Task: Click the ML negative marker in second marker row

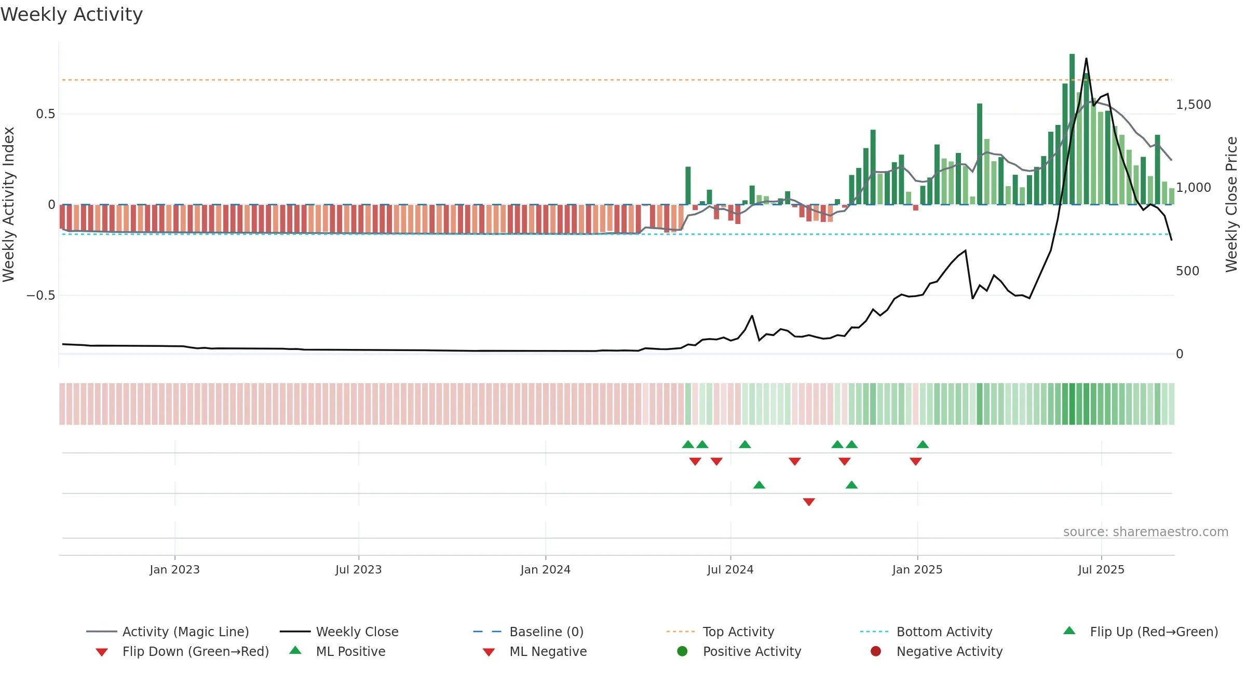Action: click(x=809, y=502)
